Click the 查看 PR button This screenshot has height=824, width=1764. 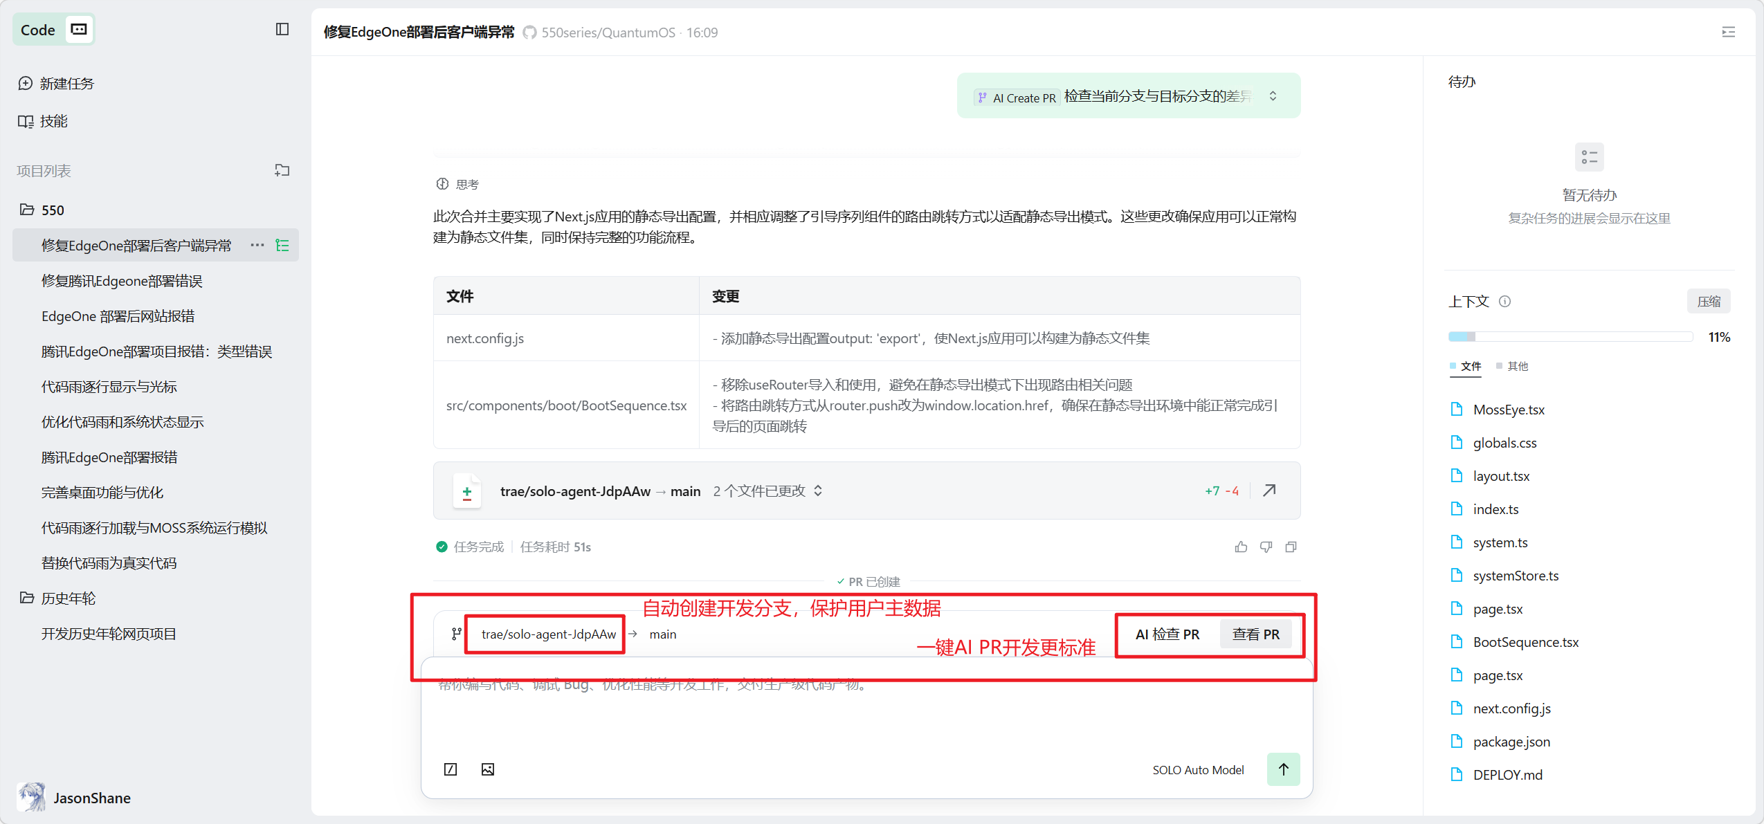[1255, 634]
